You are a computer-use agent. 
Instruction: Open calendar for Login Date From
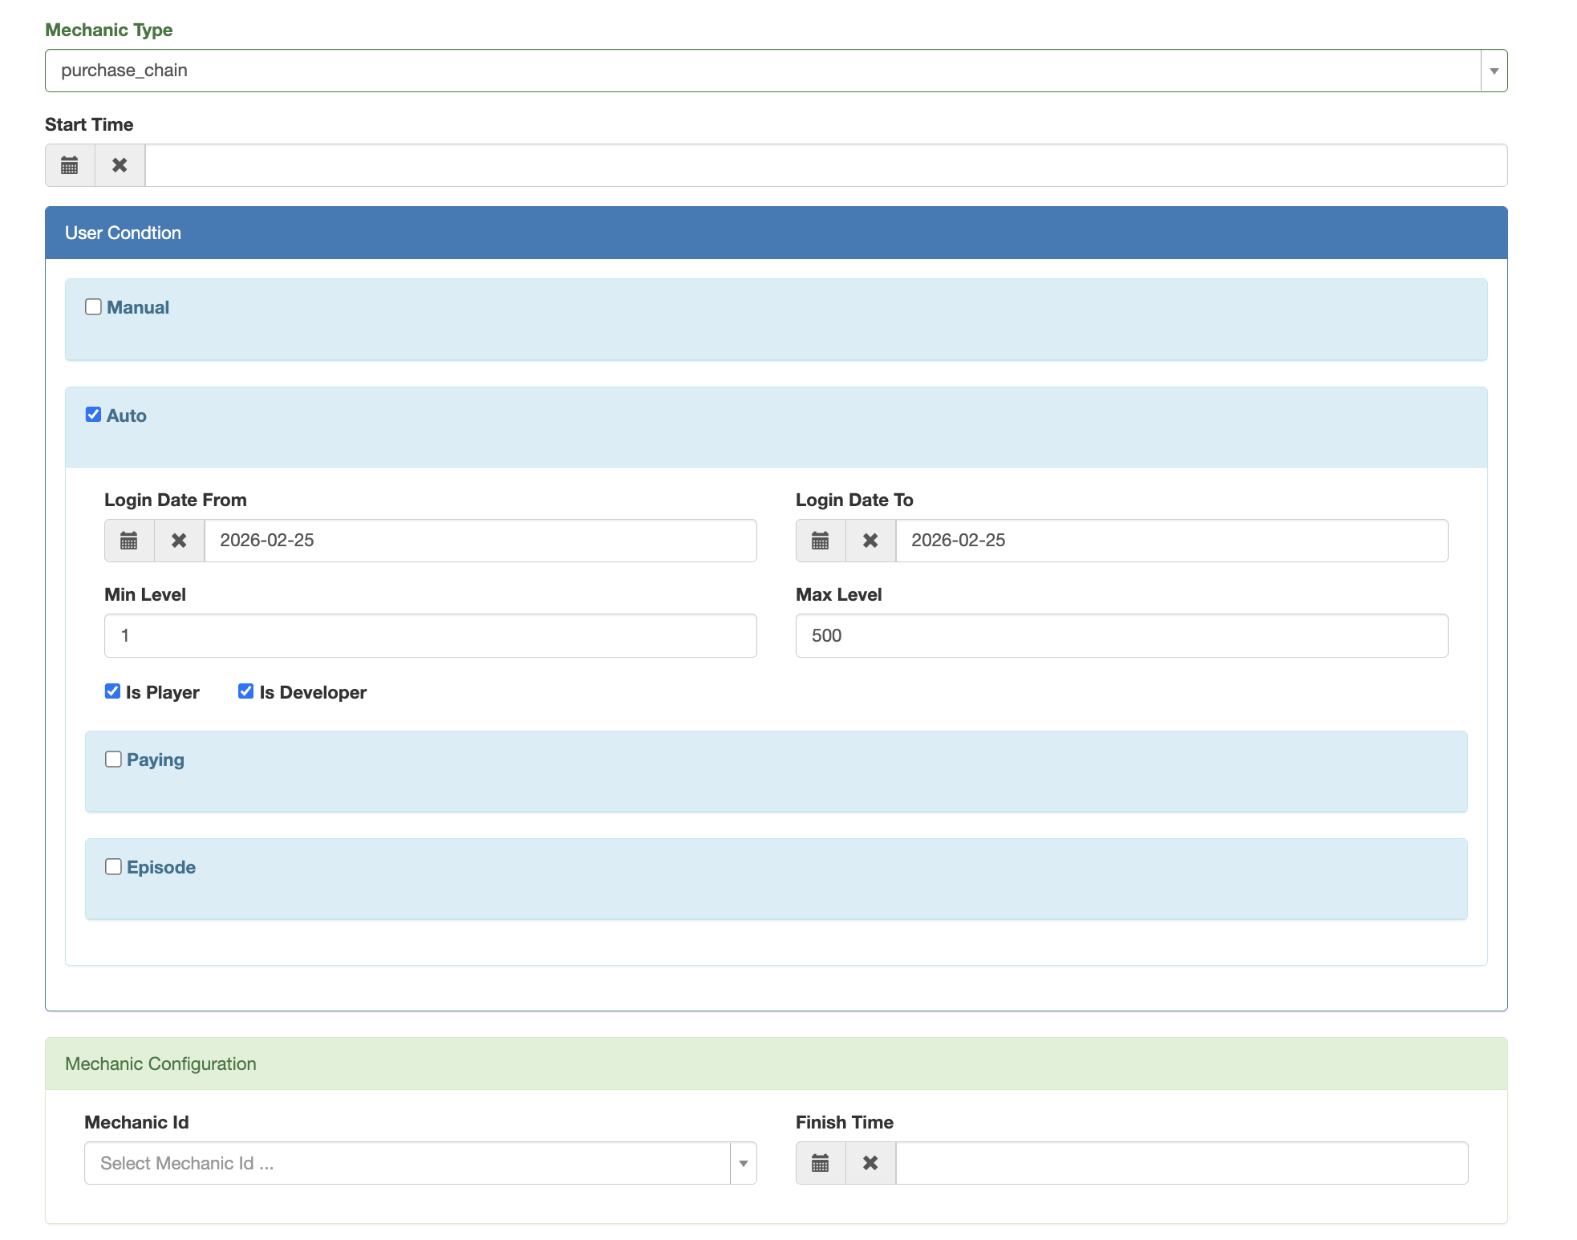click(x=129, y=541)
